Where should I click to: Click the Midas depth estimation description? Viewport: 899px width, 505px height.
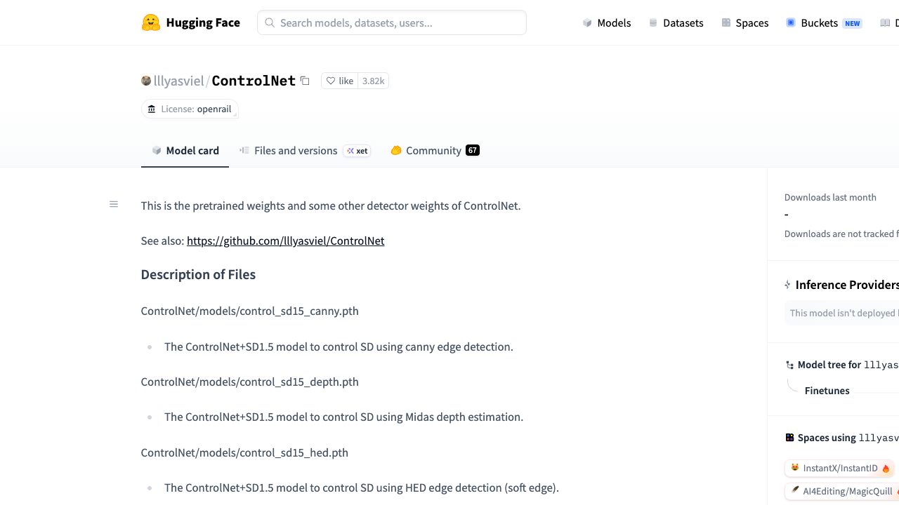[343, 417]
